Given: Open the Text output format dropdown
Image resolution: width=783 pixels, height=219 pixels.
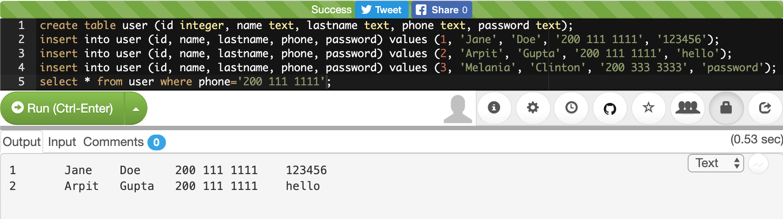Looking at the screenshot, I should (x=715, y=163).
